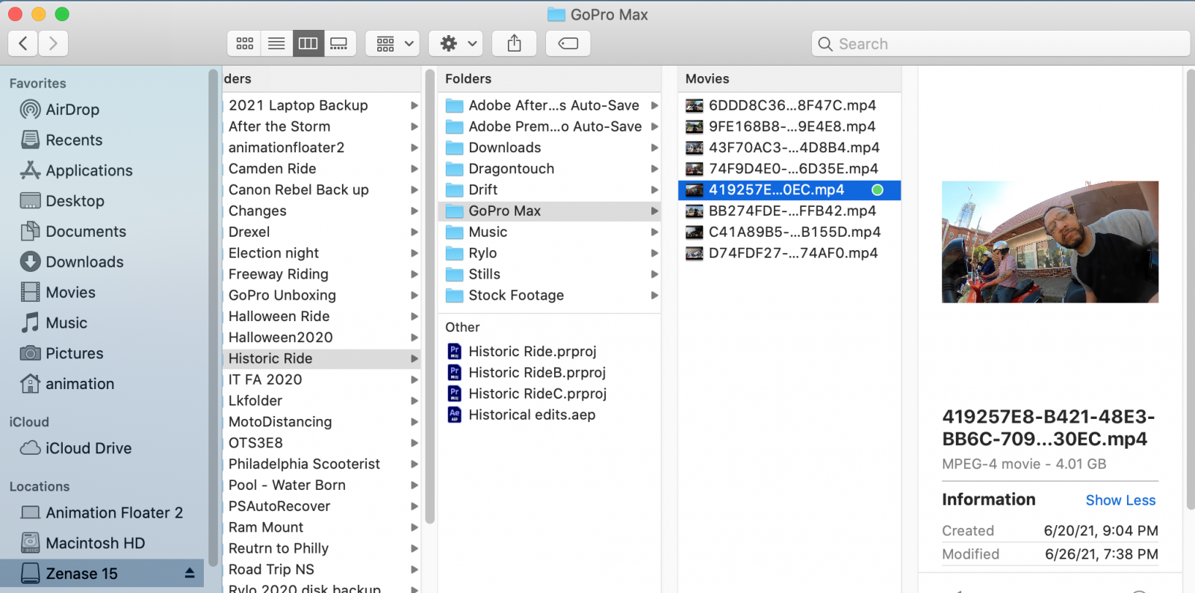Viewport: 1195px width, 593px height.
Task: Open the Rylo folder
Action: [x=482, y=253]
